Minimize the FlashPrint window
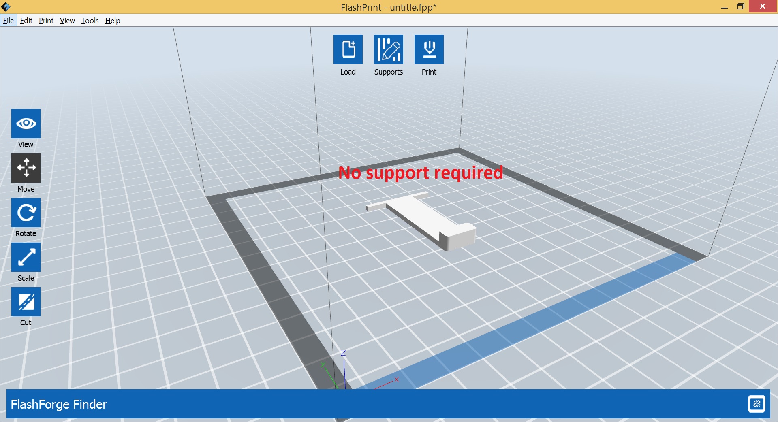Screen dimensions: 778x422 (725, 7)
